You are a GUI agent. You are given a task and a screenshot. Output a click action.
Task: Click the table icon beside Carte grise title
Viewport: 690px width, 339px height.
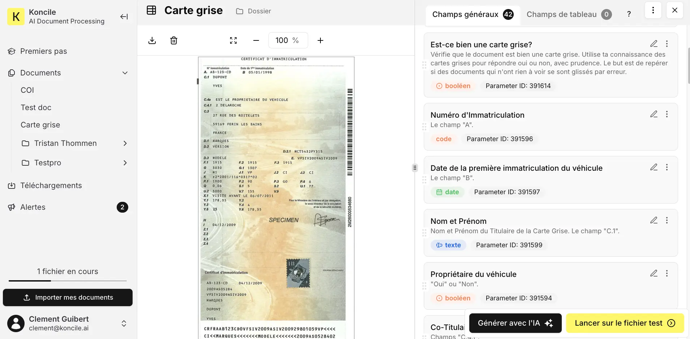point(151,10)
